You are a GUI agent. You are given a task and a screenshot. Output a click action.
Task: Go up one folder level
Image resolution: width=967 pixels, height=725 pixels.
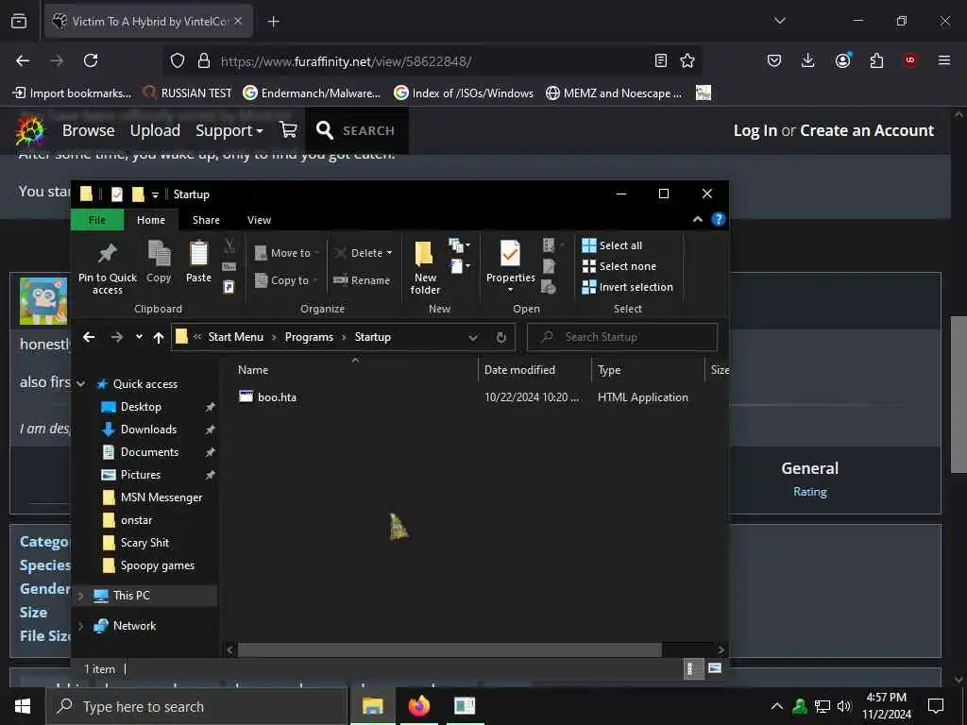point(159,338)
